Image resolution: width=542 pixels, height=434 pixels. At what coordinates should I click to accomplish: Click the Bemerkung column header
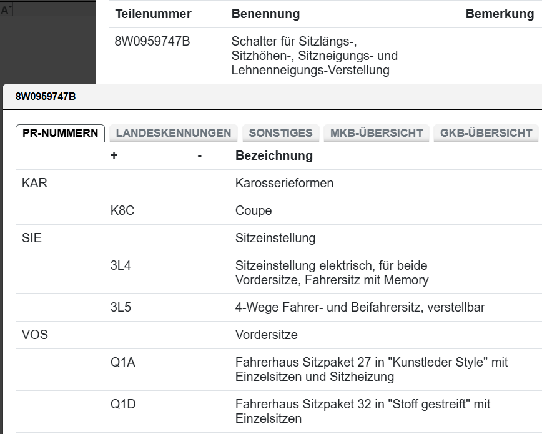click(500, 14)
